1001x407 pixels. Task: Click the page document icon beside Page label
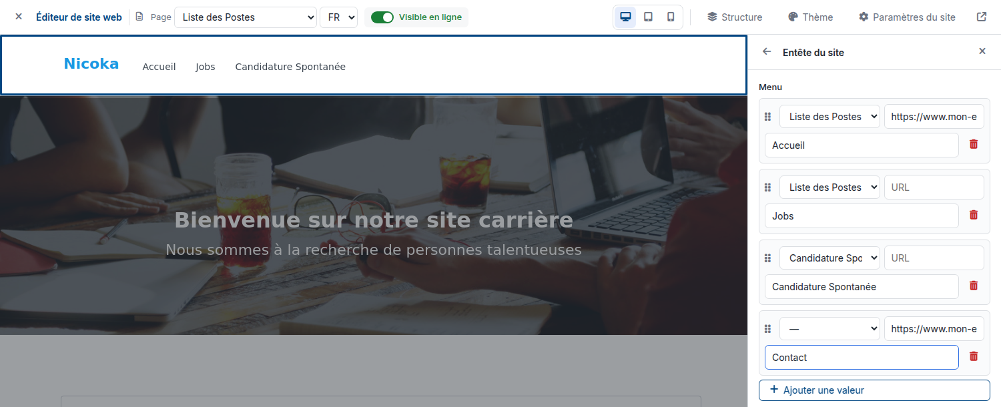139,17
